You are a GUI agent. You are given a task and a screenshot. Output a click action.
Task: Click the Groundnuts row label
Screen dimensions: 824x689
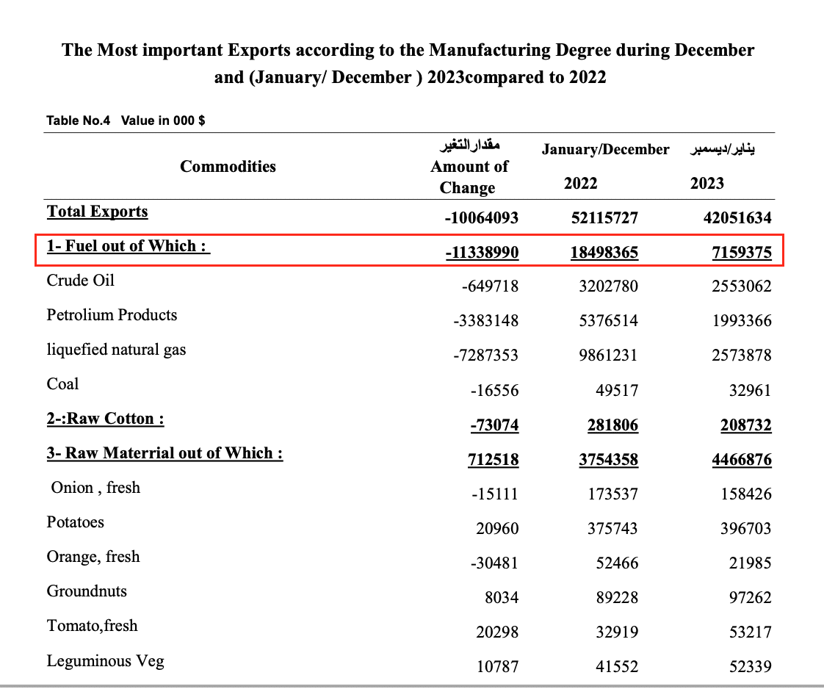pos(87,591)
